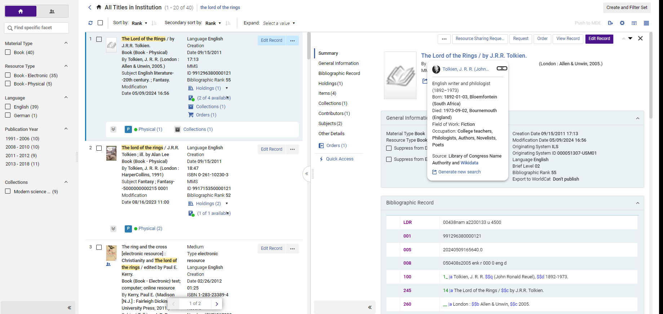Viewport: 663px width, 314px height.
Task: Go to Items (4) section
Action: point(327,93)
